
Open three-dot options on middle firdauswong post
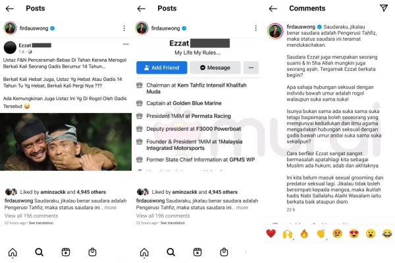[255, 28]
